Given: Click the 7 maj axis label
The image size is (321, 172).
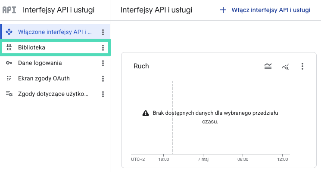Looking at the screenshot, I should [203, 160].
